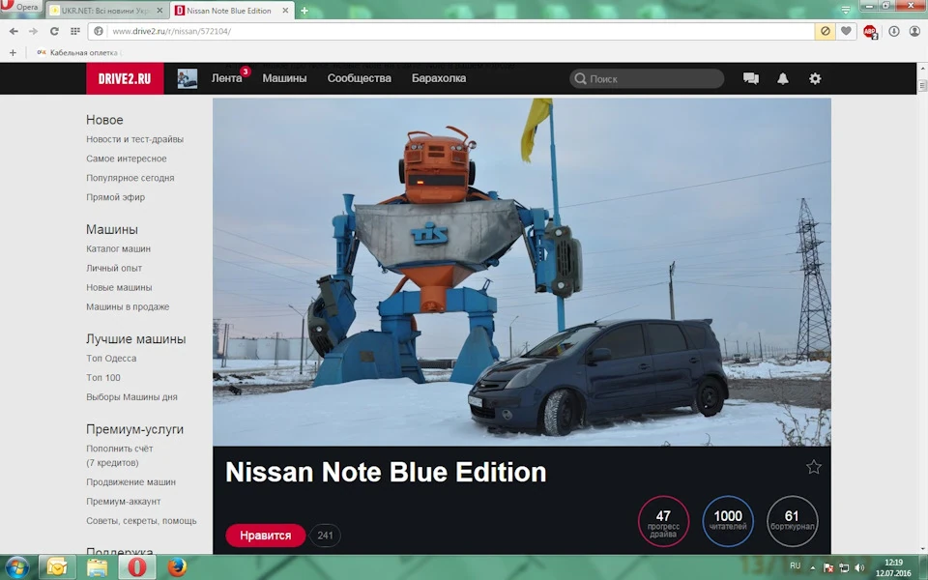Open Топ 100 link
This screenshot has width=928, height=580.
103,378
